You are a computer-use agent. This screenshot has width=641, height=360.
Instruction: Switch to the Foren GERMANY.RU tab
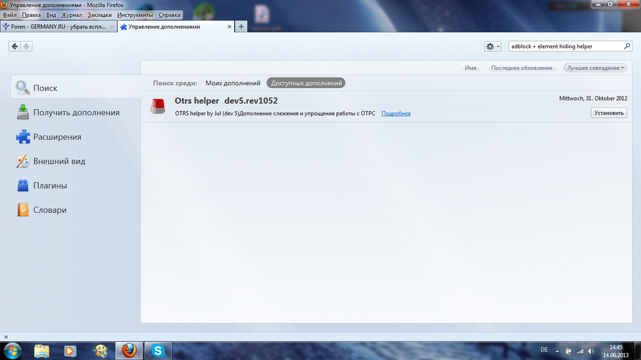(x=56, y=27)
